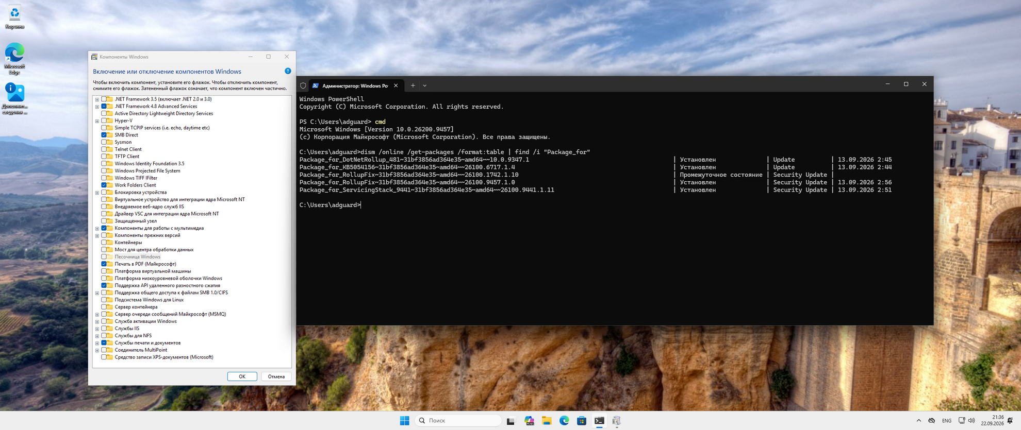Expand the .NET Framework 3.5 node
This screenshot has width=1021, height=430.
click(97, 99)
